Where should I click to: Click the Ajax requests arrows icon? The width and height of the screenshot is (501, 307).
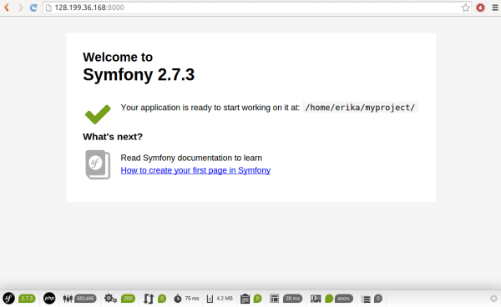click(x=149, y=299)
